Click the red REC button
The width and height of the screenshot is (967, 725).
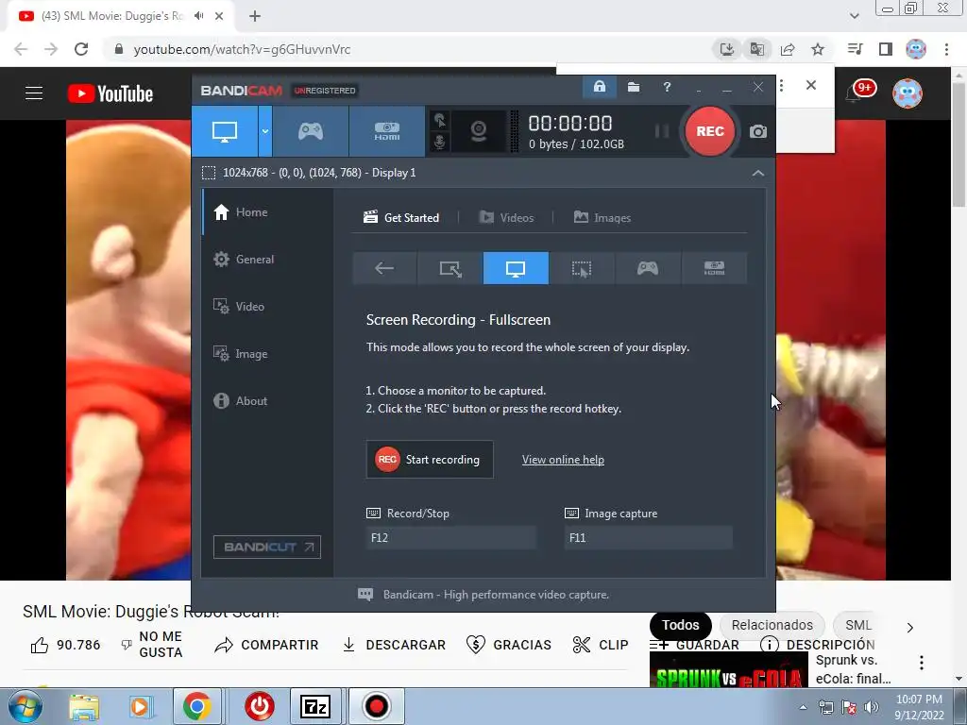(x=710, y=131)
